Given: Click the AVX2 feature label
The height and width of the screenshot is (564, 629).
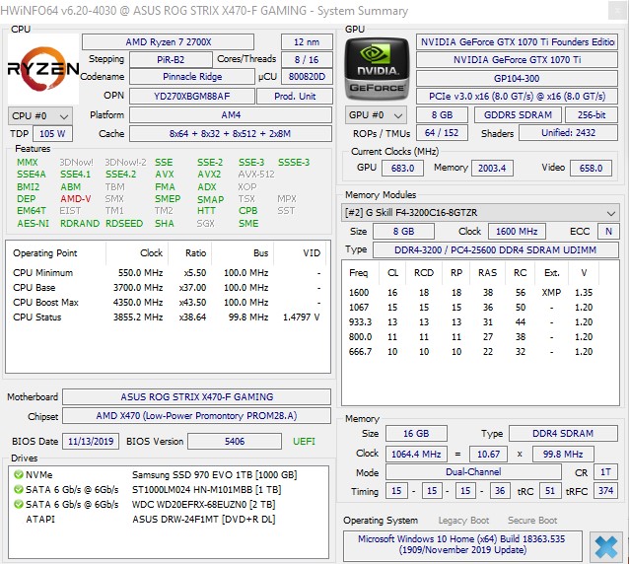Looking at the screenshot, I should (x=209, y=175).
